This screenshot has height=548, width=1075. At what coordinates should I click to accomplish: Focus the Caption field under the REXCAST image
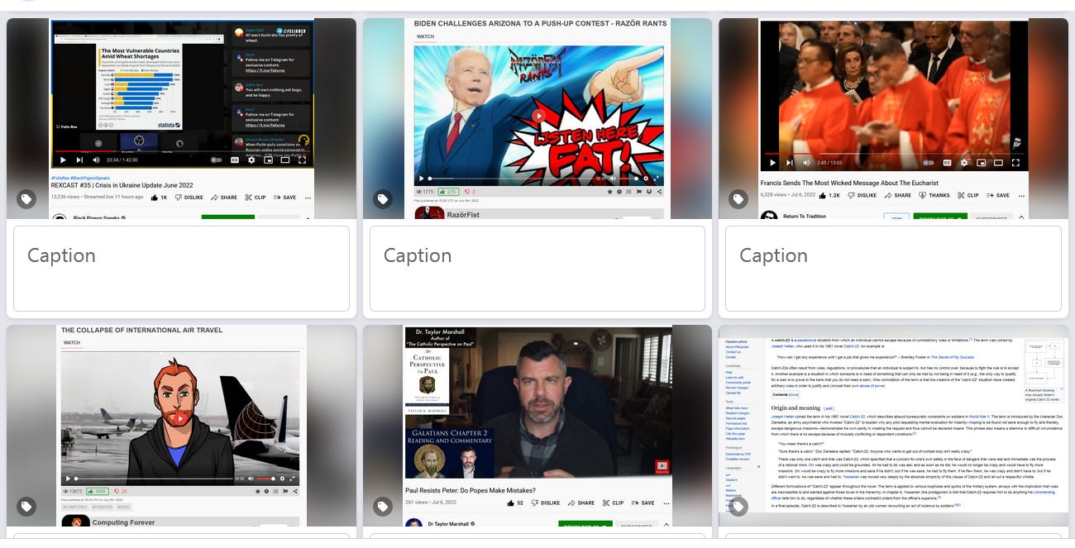[x=181, y=269]
